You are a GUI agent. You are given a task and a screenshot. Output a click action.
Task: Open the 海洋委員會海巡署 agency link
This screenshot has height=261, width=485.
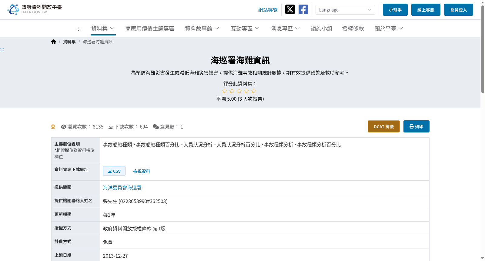click(122, 188)
